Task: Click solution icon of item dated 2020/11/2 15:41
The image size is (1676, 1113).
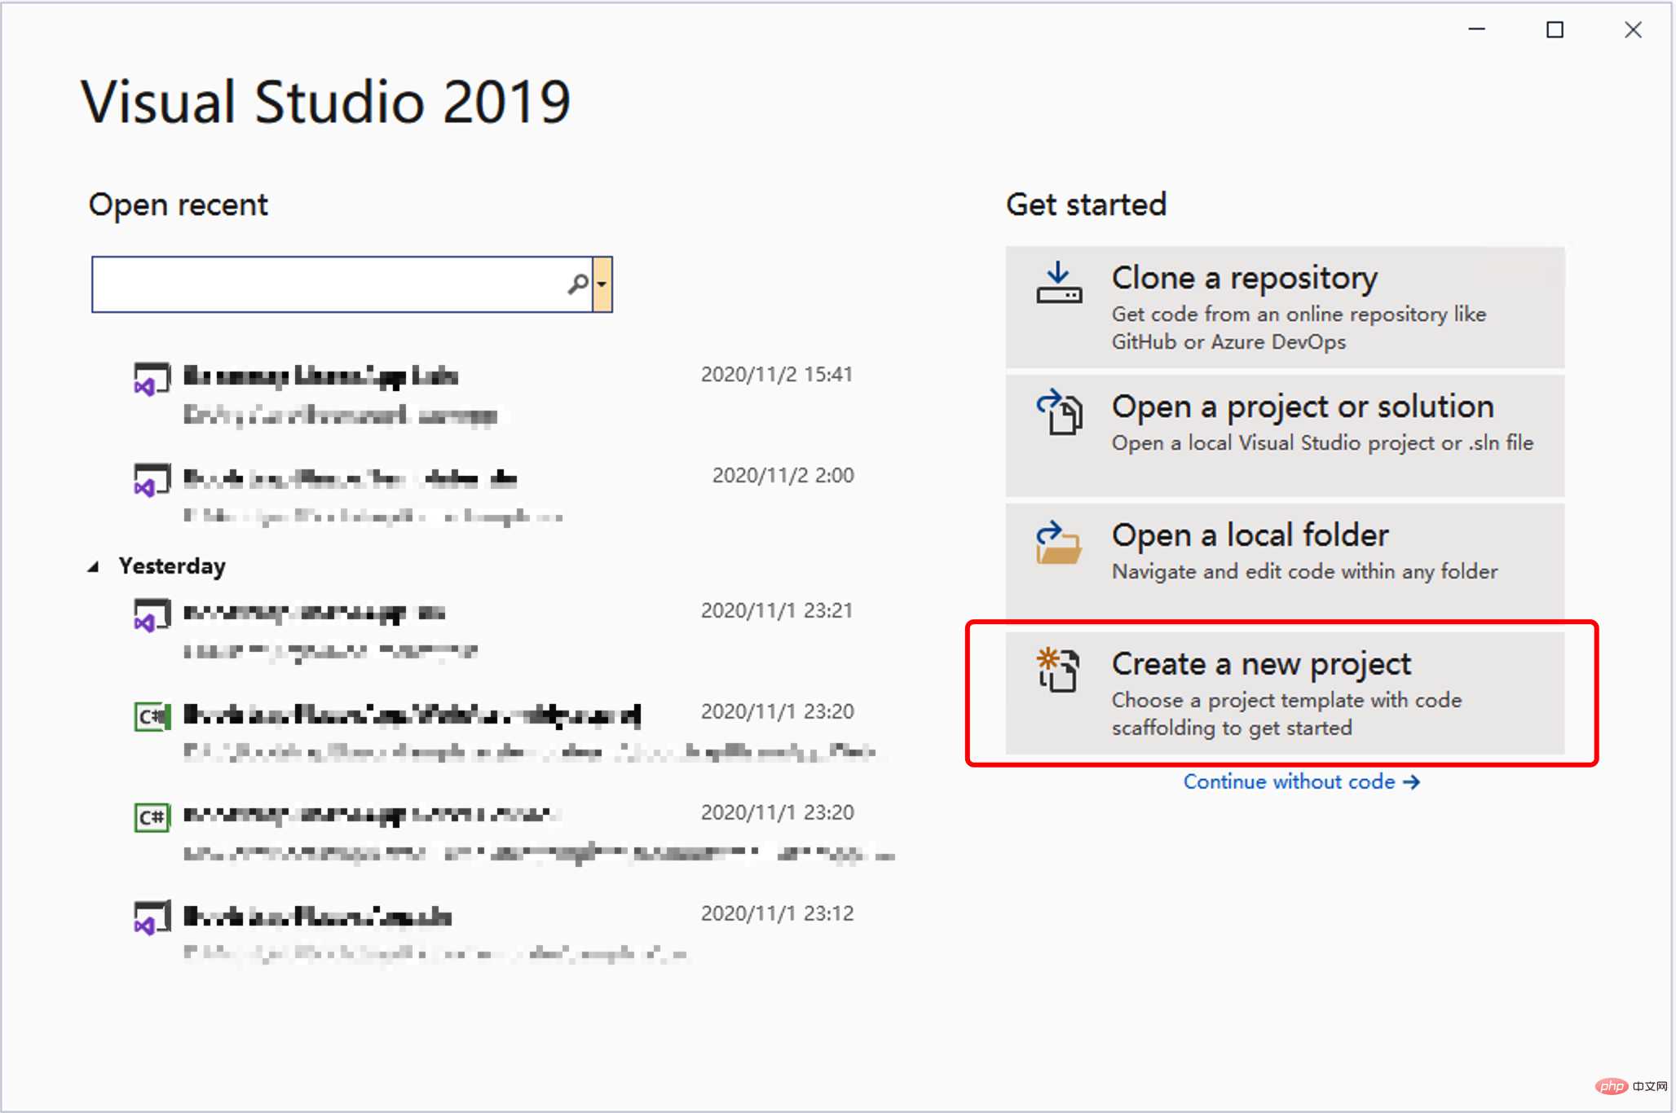Action: tap(152, 379)
